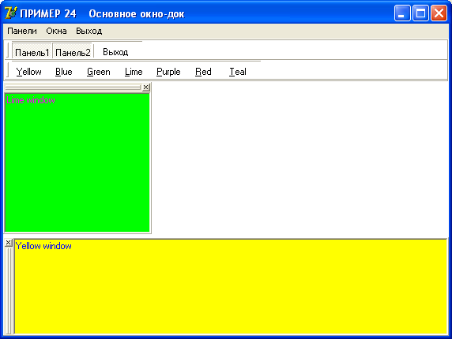Show the Blue window via toolbar
Viewport: 452px width, 339px height.
coord(64,71)
